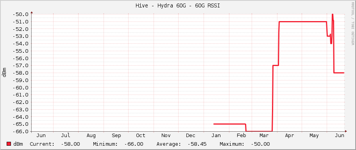Click the -60.0 y-axis tick label
The image size is (356, 150).
[21, 87]
